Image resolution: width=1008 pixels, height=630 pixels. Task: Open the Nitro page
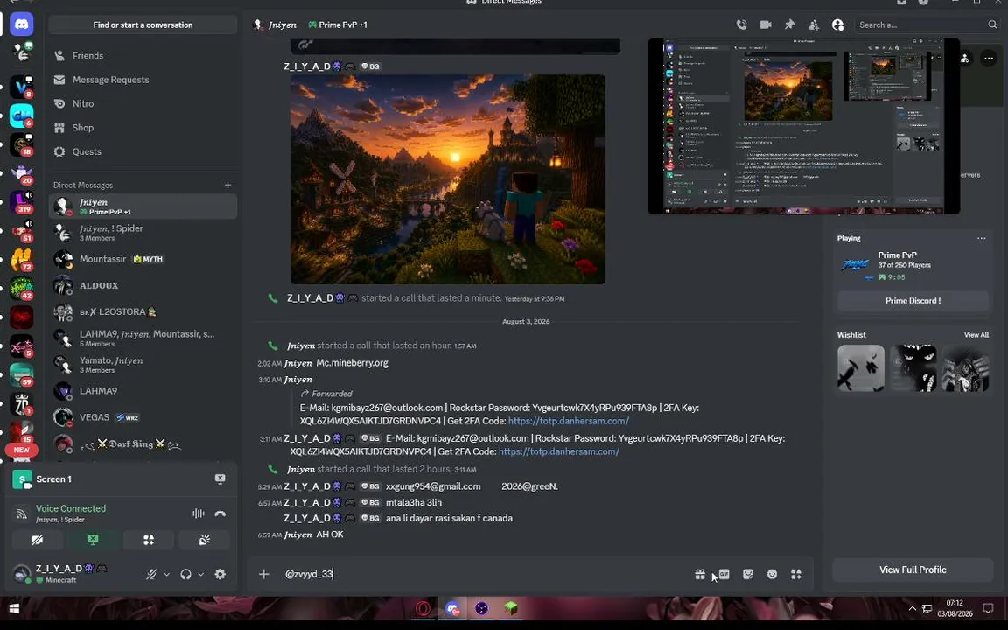(x=143, y=103)
